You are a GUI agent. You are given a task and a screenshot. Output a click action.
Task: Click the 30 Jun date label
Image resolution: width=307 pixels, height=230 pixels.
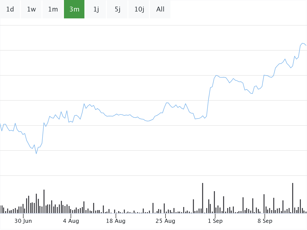(x=23, y=221)
